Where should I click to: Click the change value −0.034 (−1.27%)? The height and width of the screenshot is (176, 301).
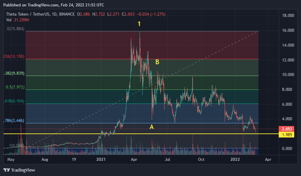click(151, 14)
